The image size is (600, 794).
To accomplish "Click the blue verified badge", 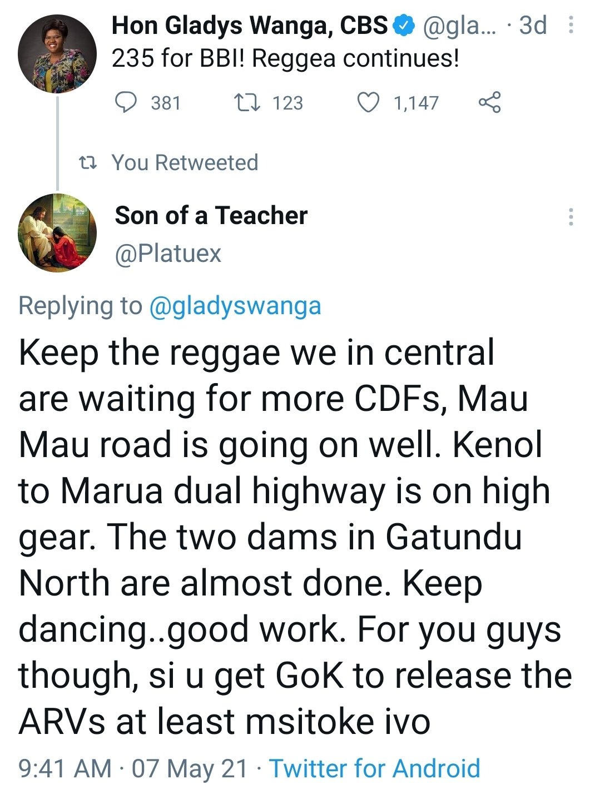I will tap(404, 26).
